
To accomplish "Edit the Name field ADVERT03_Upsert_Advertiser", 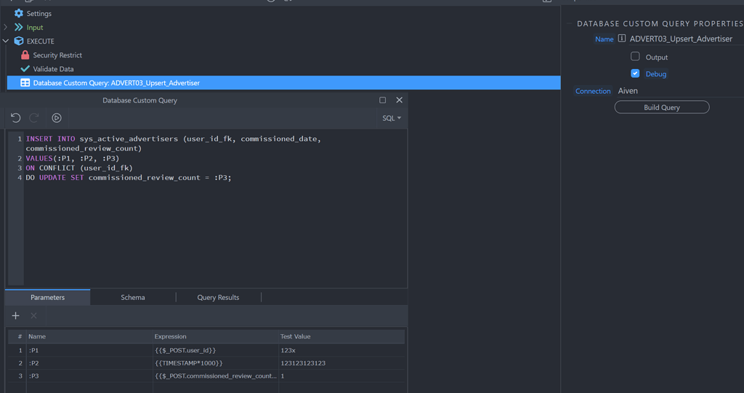I will point(681,39).
